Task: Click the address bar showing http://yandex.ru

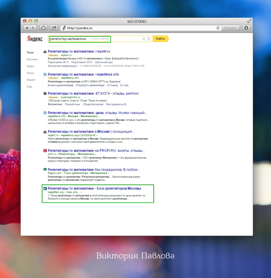Action: click(141, 28)
